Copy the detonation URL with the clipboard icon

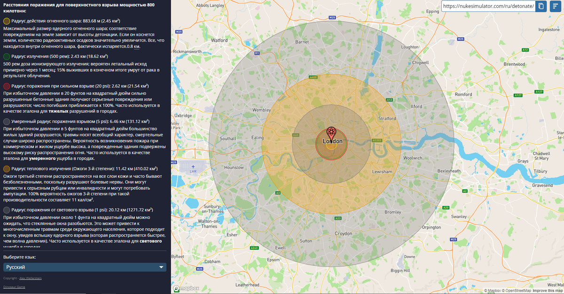[541, 6]
